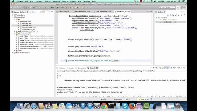Open SafariTest.java in Package Explorer
The height and width of the screenshot is (111, 197).
click(x=26, y=23)
